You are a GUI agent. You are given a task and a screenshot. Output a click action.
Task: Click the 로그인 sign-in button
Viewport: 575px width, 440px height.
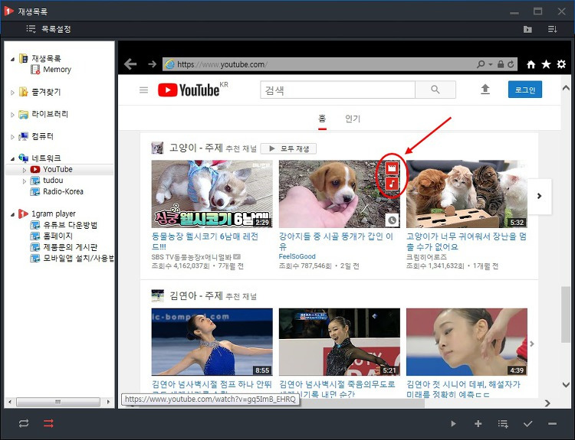point(525,90)
